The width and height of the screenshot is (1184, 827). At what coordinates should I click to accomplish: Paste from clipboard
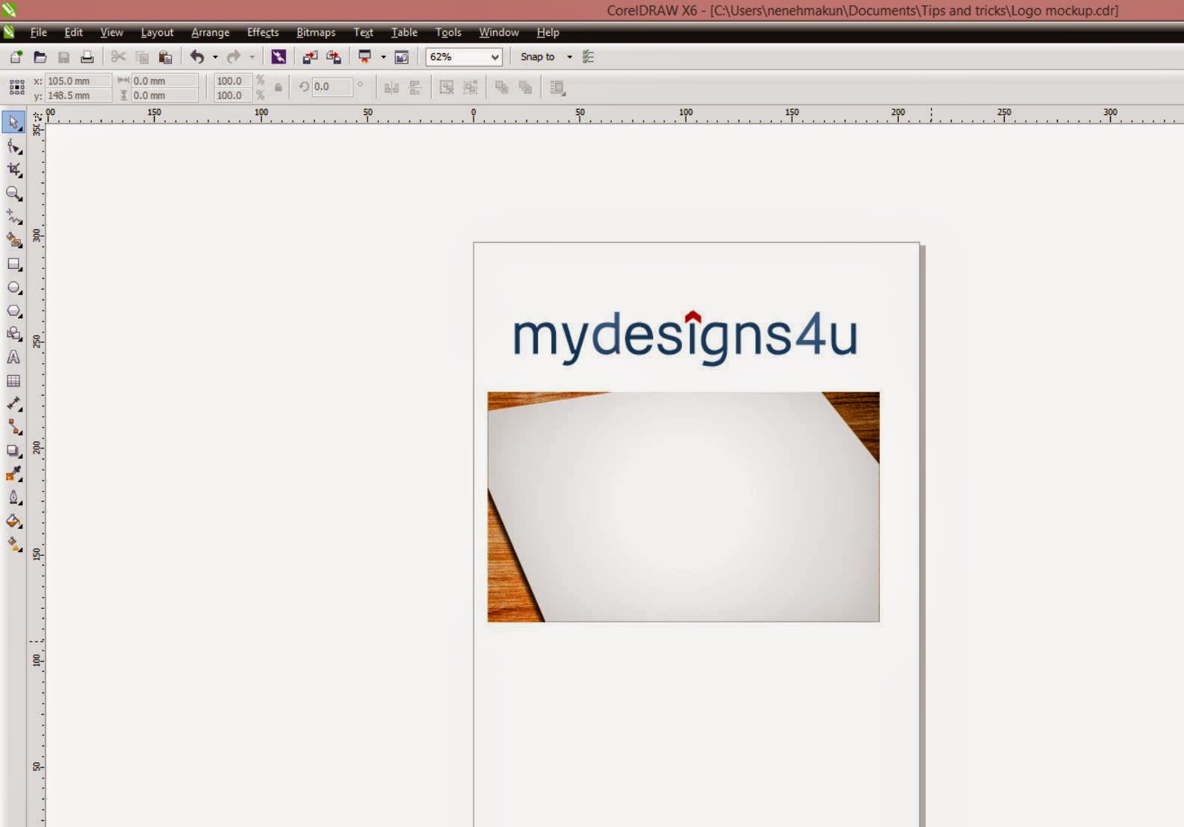tap(166, 57)
